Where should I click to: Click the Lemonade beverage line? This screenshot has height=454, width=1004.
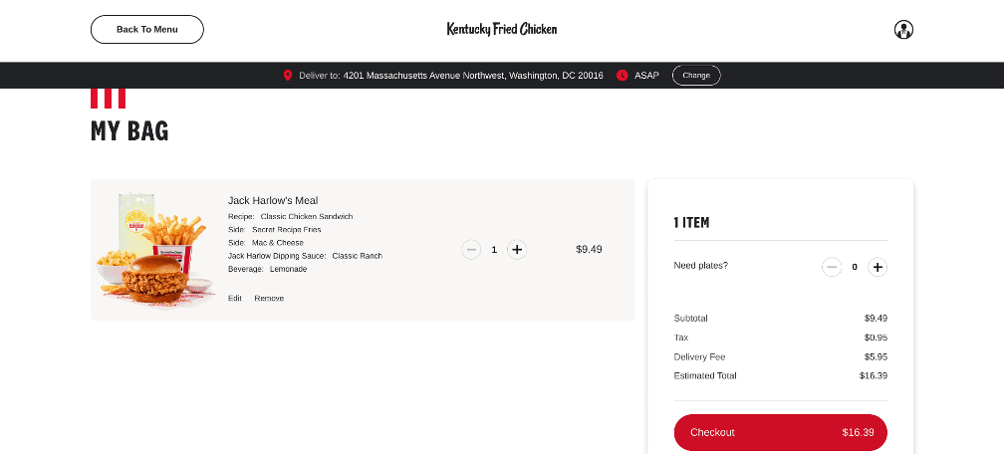[x=268, y=269]
